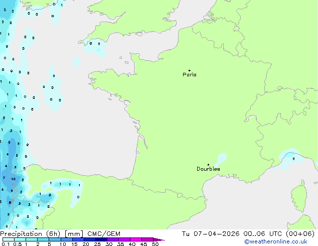Select the 20–25 mm legend color swatch

89,239
